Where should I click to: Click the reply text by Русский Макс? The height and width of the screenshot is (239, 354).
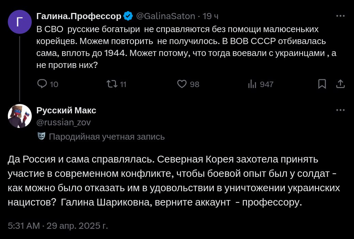coord(174,181)
